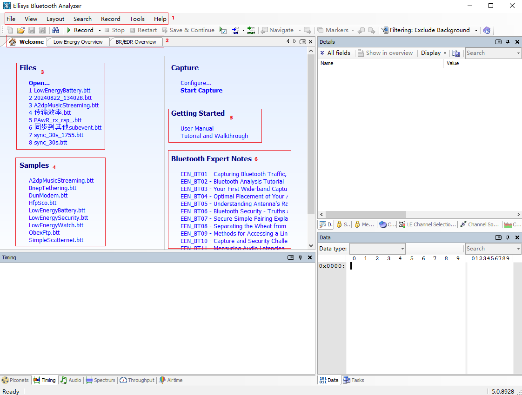Image resolution: width=522 pixels, height=395 pixels.
Task: Click the New file toolbar icon
Action: tap(10, 30)
